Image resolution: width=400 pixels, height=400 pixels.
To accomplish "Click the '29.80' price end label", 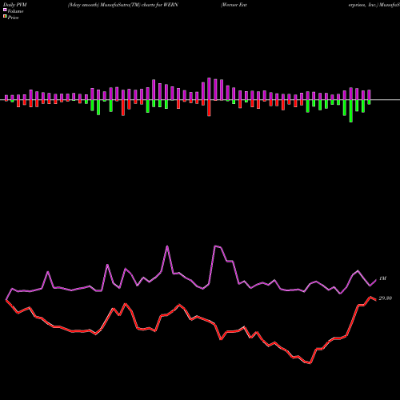I will click(x=386, y=298).
